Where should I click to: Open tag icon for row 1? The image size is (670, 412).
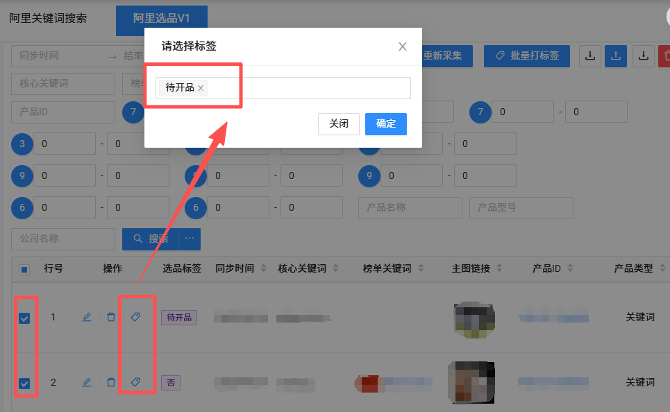135,317
